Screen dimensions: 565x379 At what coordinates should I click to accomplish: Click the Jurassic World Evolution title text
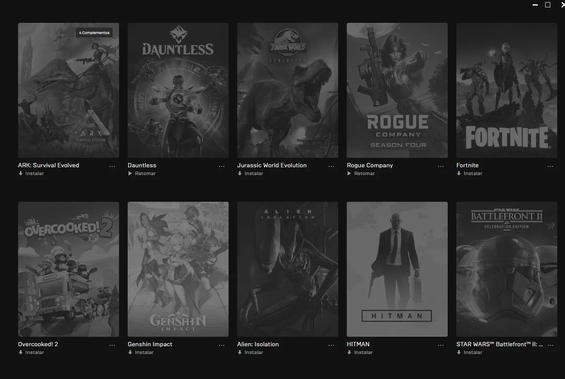272,165
